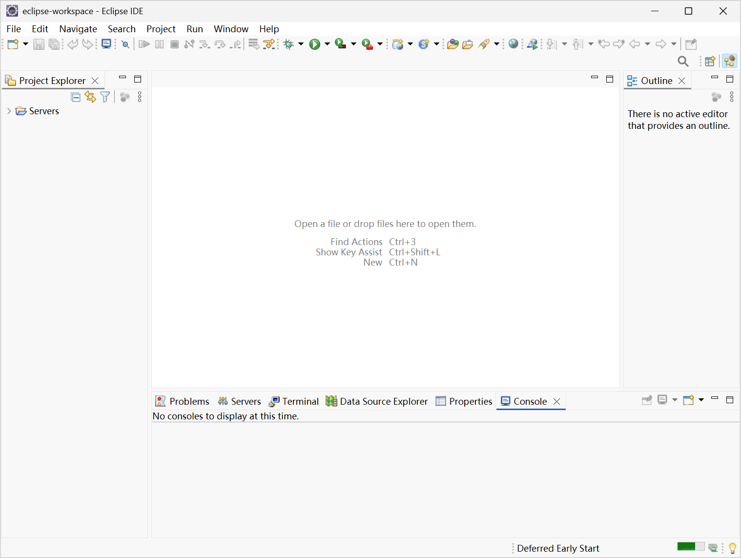Open the Window menu
741x558 pixels.
click(x=231, y=29)
